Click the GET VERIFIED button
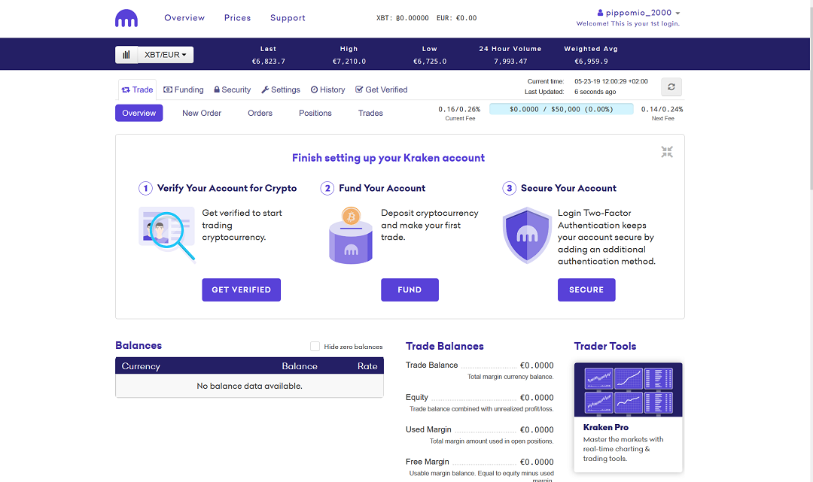This screenshot has width=813, height=482. point(241,290)
